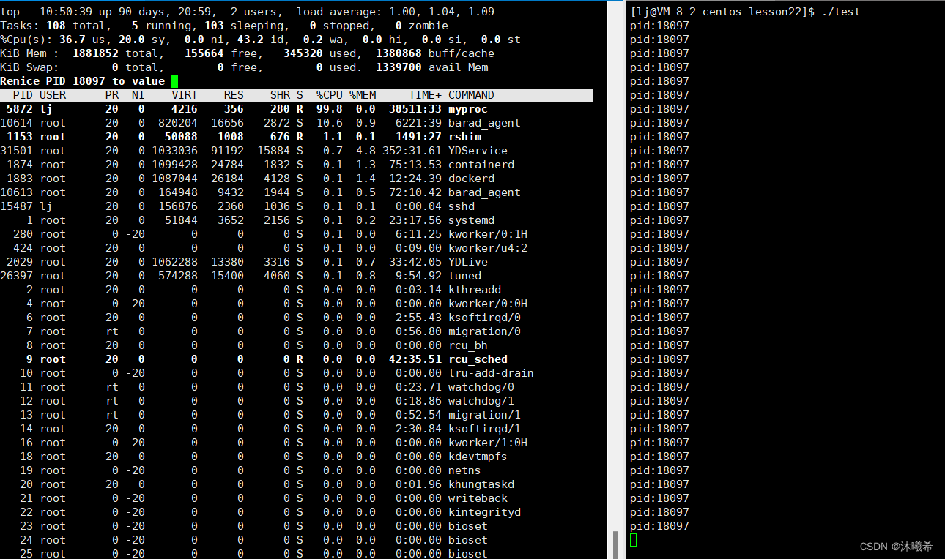945x559 pixels.
Task: Click the sshd command name
Action: point(462,206)
